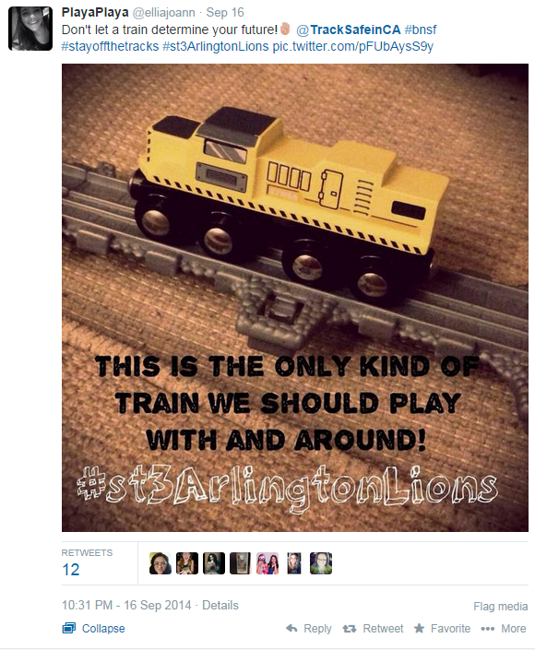The width and height of the screenshot is (535, 650).
Task: Open PlayaPlaya's profile avatar
Action: (30, 29)
